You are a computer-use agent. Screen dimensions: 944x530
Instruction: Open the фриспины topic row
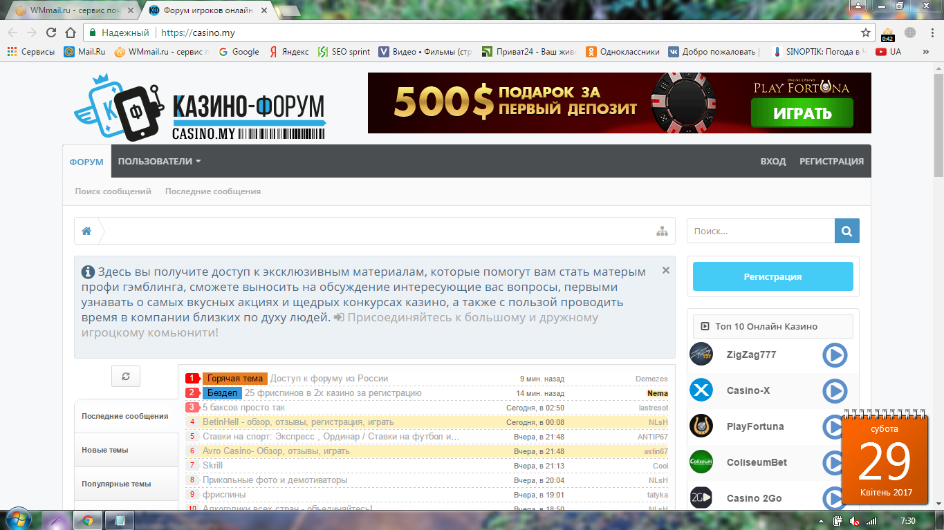(x=224, y=495)
